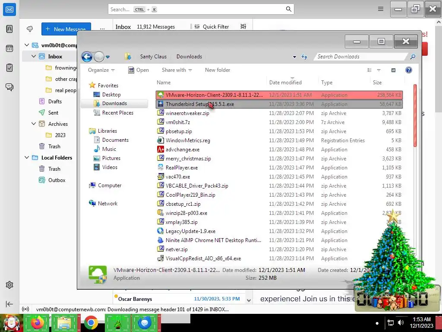Open Address Book in Thunderbird sidebar
The width and height of the screenshot is (442, 332).
click(9, 29)
